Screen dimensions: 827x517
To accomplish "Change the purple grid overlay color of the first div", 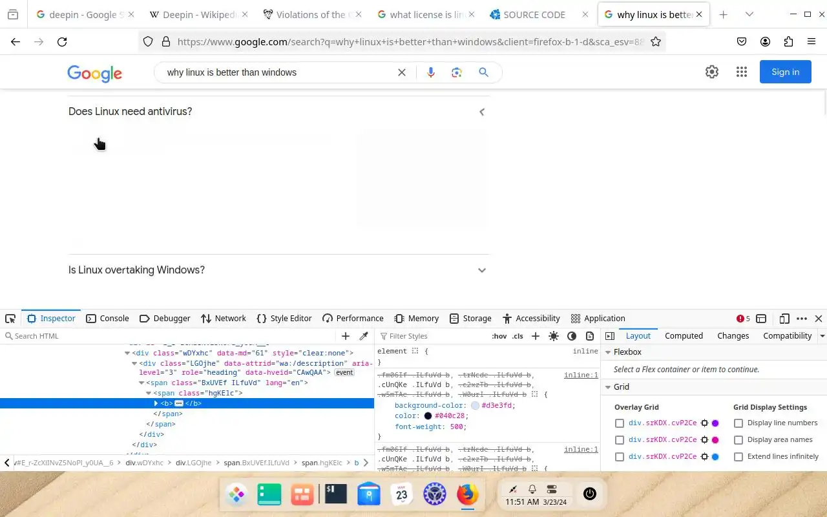I will coord(715,423).
